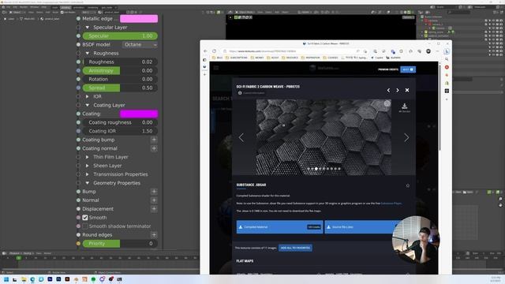Click the carbon weave preview image
Screen dimensions: 505x284
(x=324, y=137)
